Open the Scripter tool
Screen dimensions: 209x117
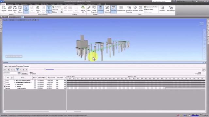pyautogui.click(x=141, y=9)
